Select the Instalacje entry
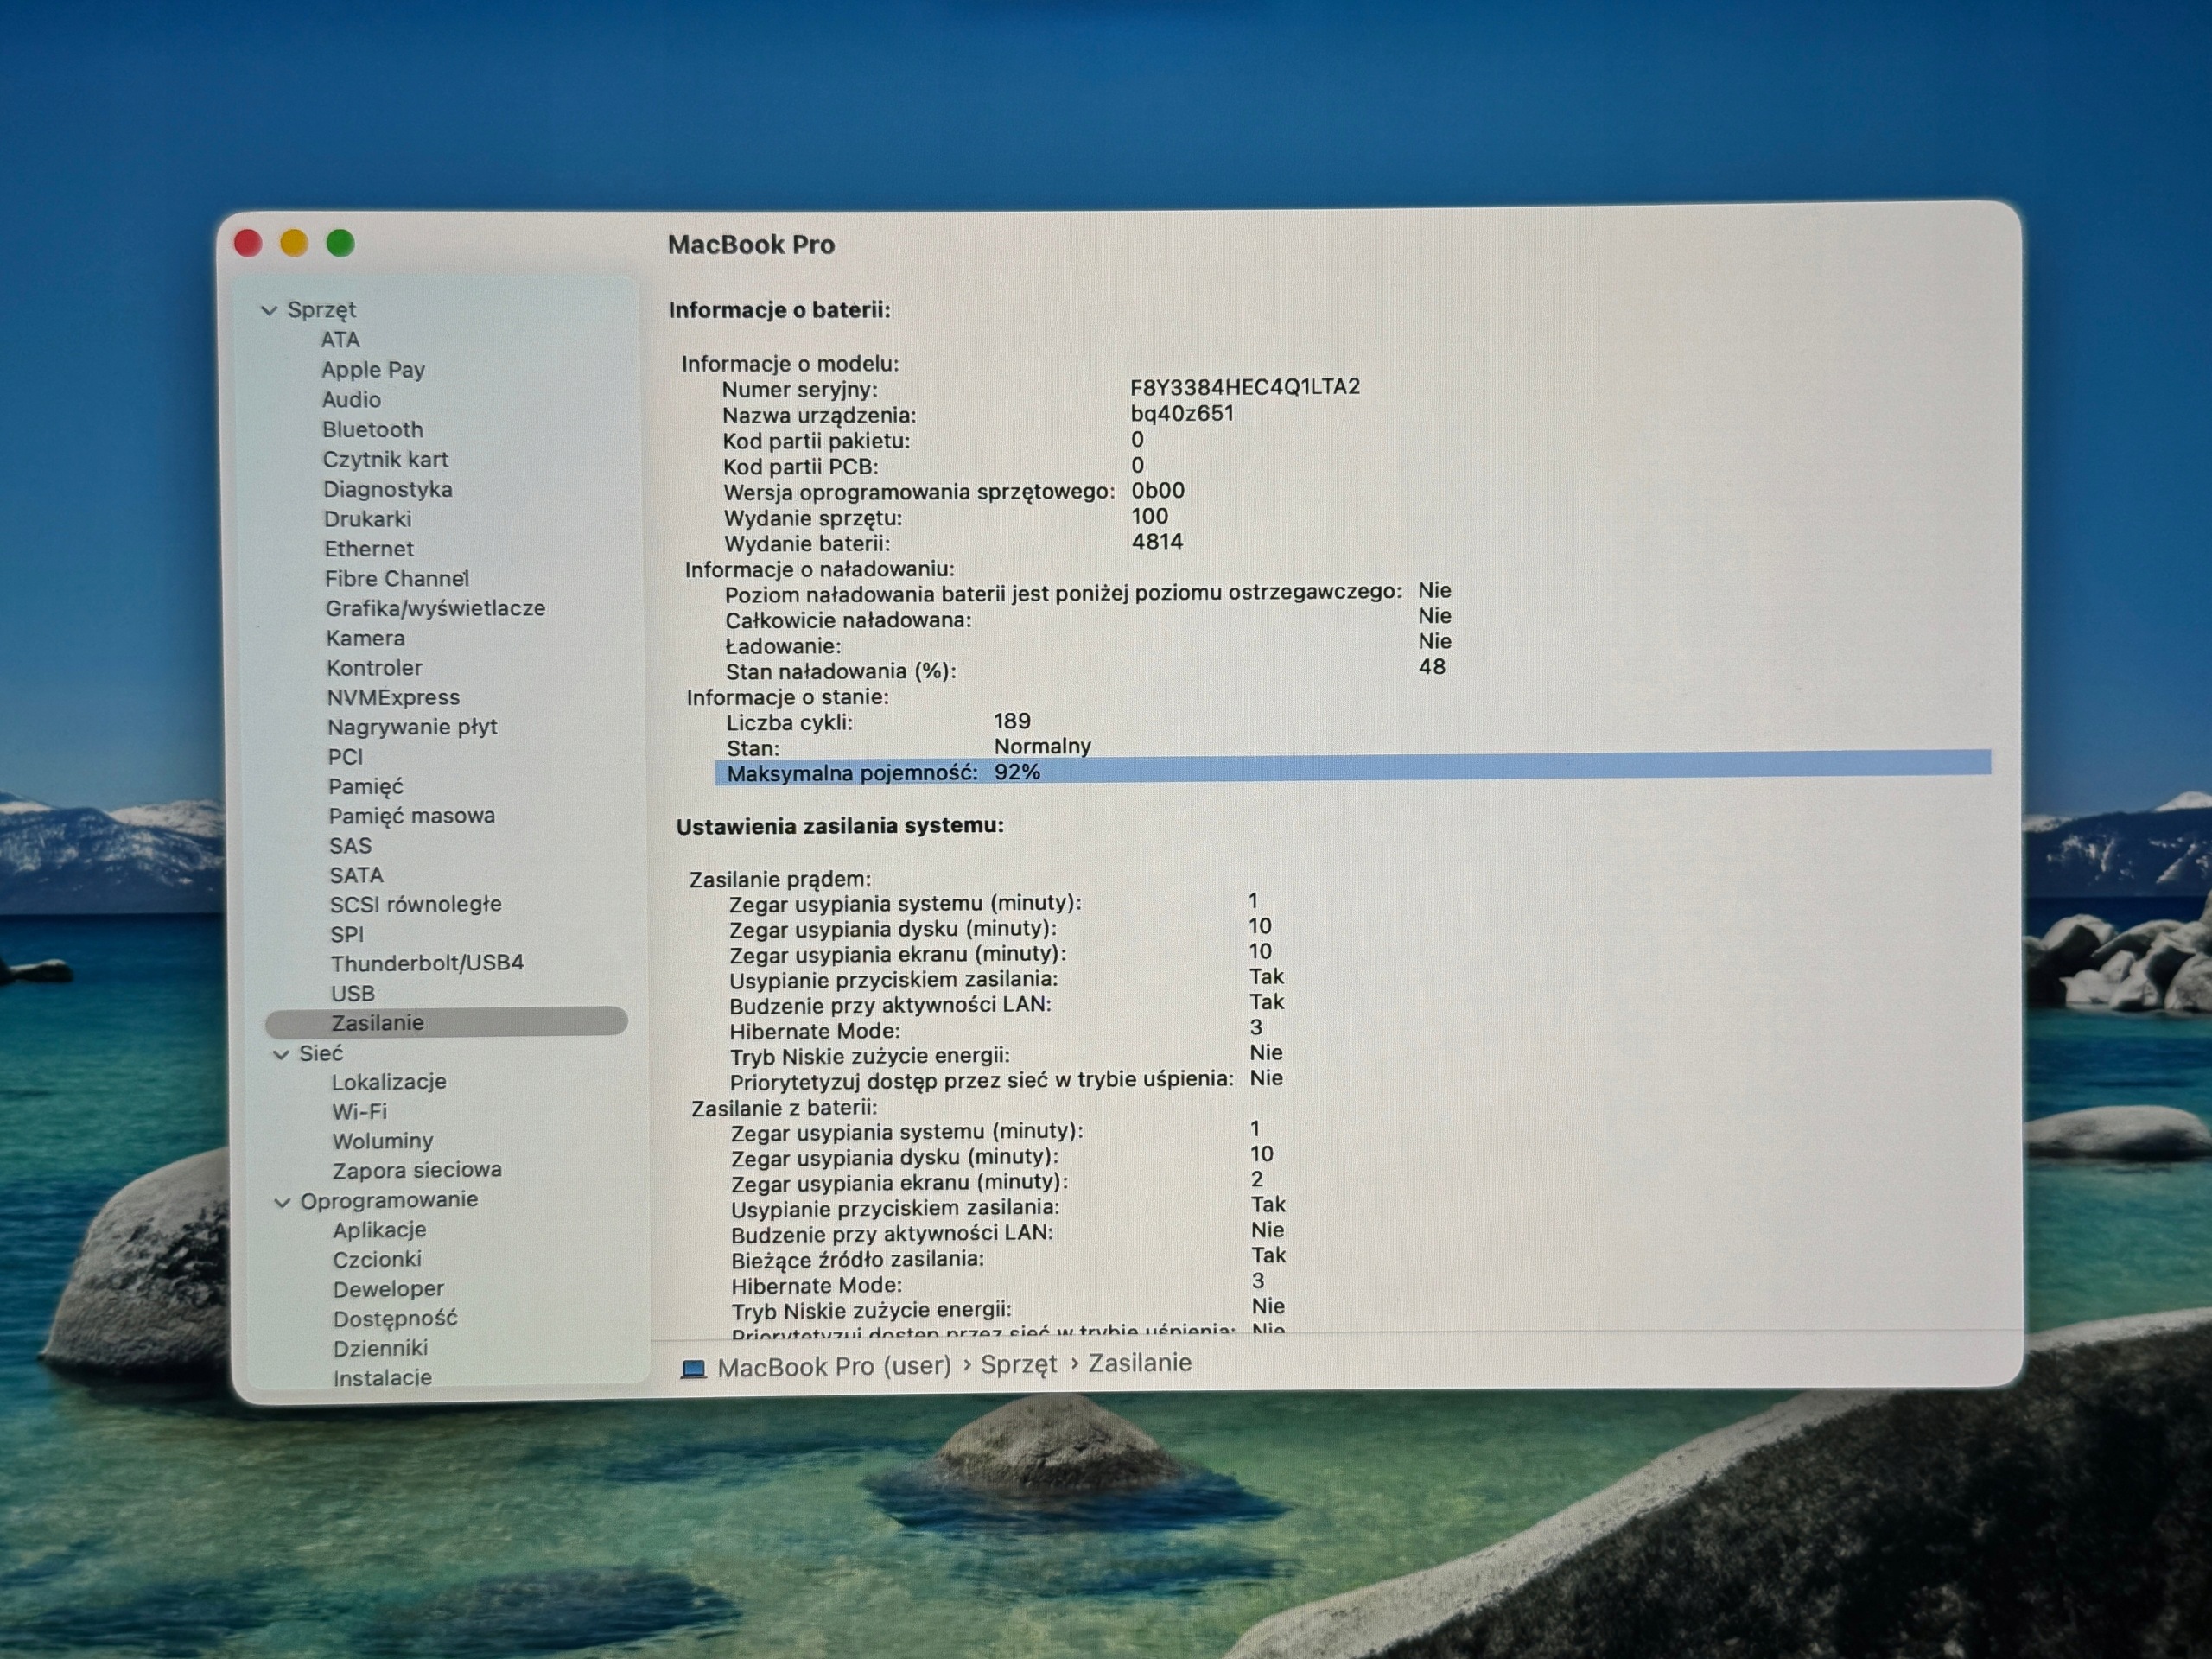2212x1659 pixels. pyautogui.click(x=382, y=1378)
